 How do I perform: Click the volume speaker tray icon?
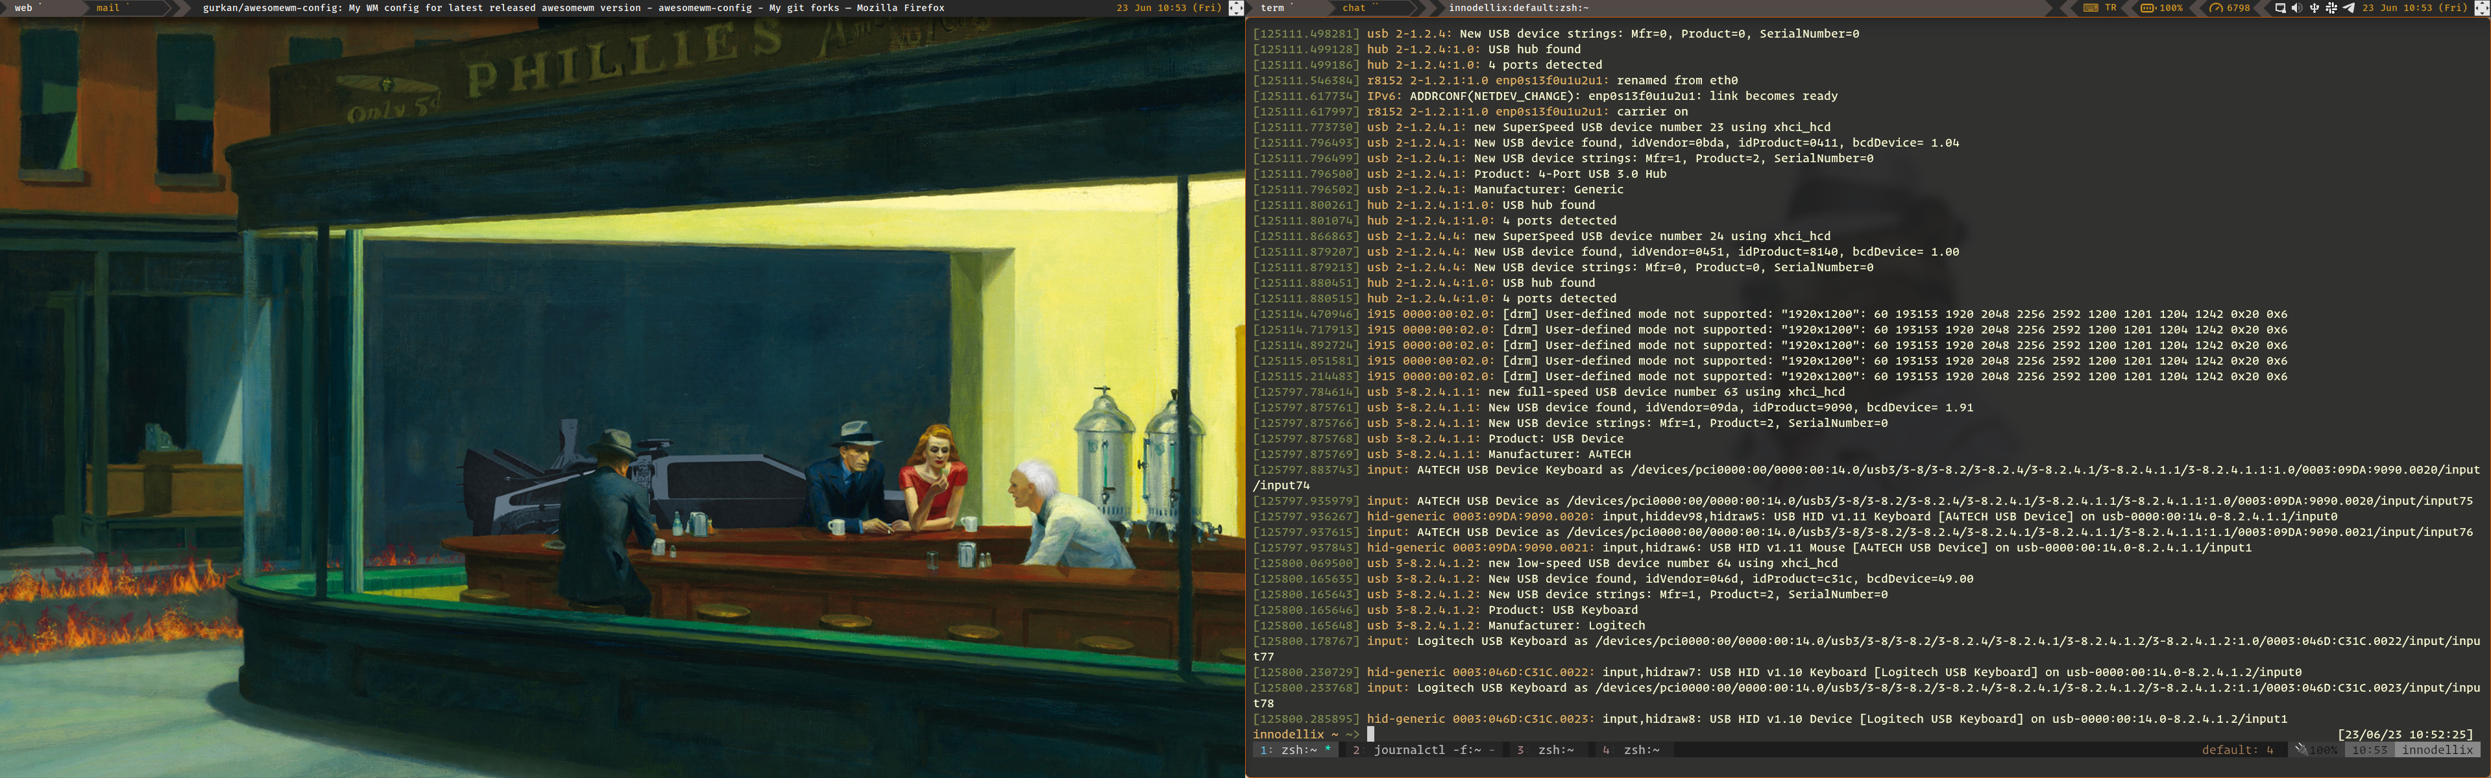pyautogui.click(x=2298, y=8)
